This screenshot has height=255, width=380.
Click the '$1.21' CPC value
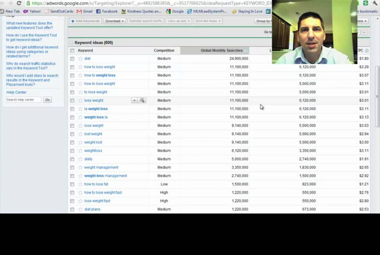[x=364, y=184]
